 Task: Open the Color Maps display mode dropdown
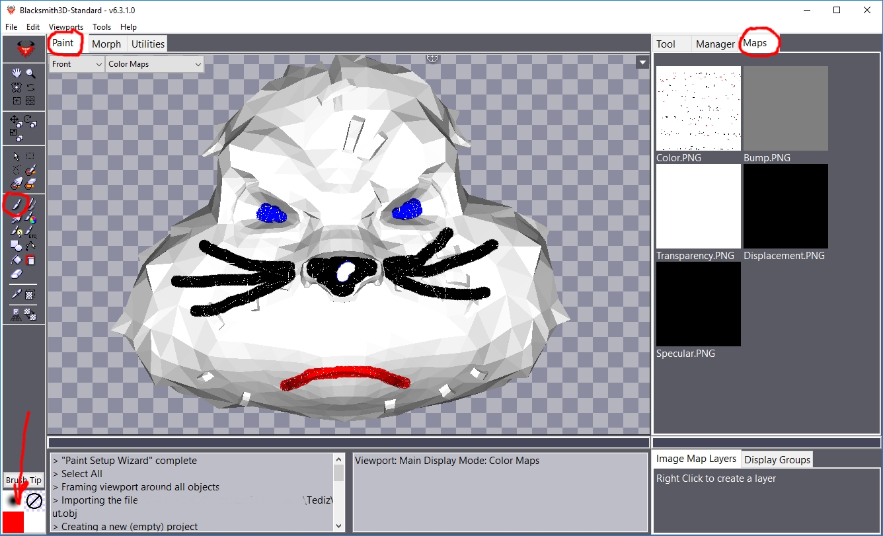coord(155,64)
